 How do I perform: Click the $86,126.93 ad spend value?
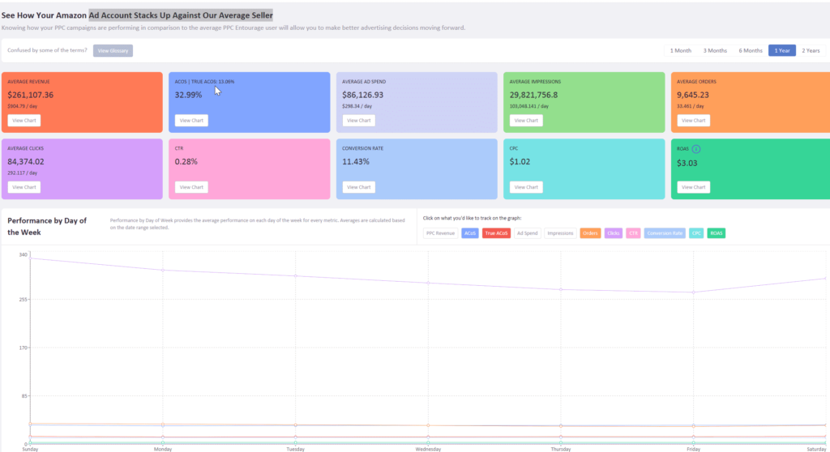coord(362,96)
